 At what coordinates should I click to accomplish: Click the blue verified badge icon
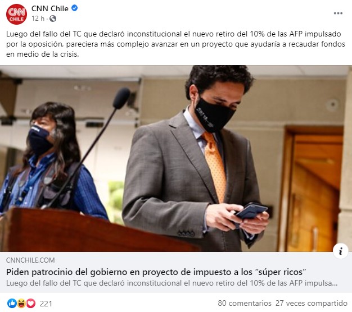(x=75, y=8)
